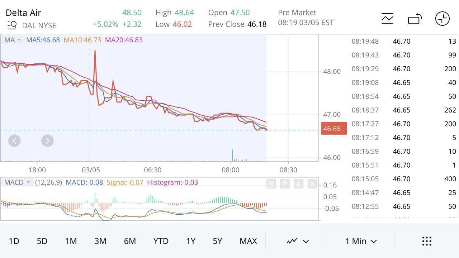Click the collapse fullscreen circle icon
The width and height of the screenshot is (459, 258).
click(442, 19)
